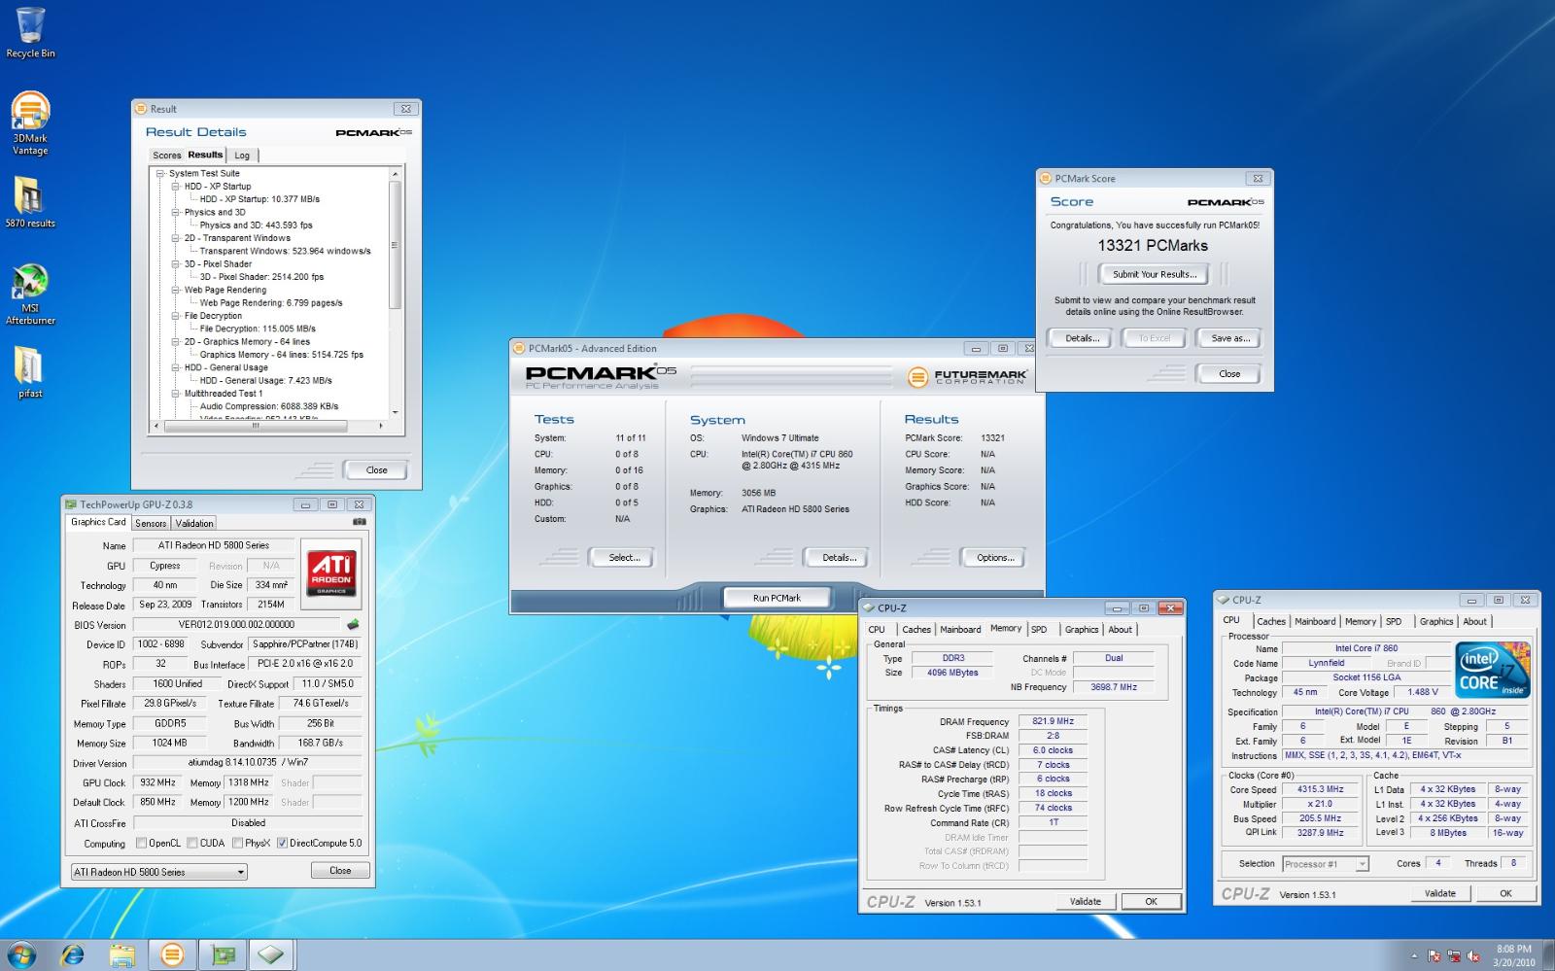The image size is (1555, 971).
Task: Click Validate in CPU-Z memory window
Action: click(1086, 902)
